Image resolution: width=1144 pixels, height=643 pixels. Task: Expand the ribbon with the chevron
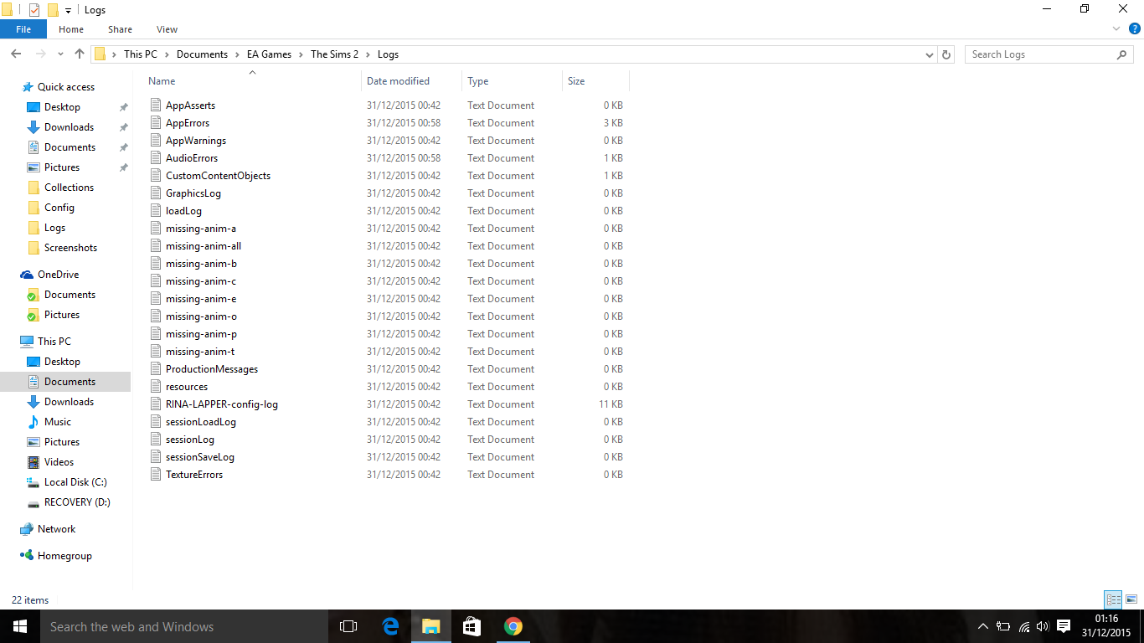point(1116,29)
